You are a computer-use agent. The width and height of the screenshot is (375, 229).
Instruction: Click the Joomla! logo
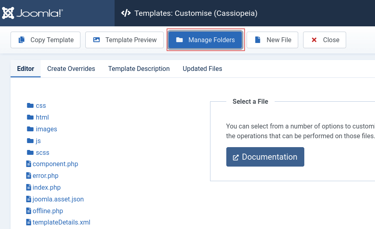(33, 13)
